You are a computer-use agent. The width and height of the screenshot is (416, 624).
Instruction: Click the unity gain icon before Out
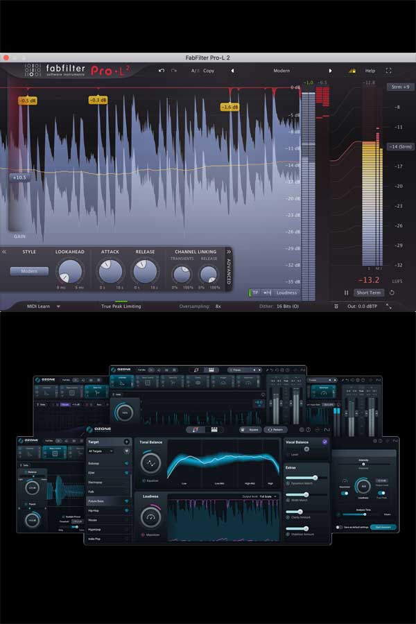(x=336, y=306)
